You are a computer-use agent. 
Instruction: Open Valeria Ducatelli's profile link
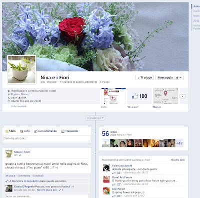122,166
